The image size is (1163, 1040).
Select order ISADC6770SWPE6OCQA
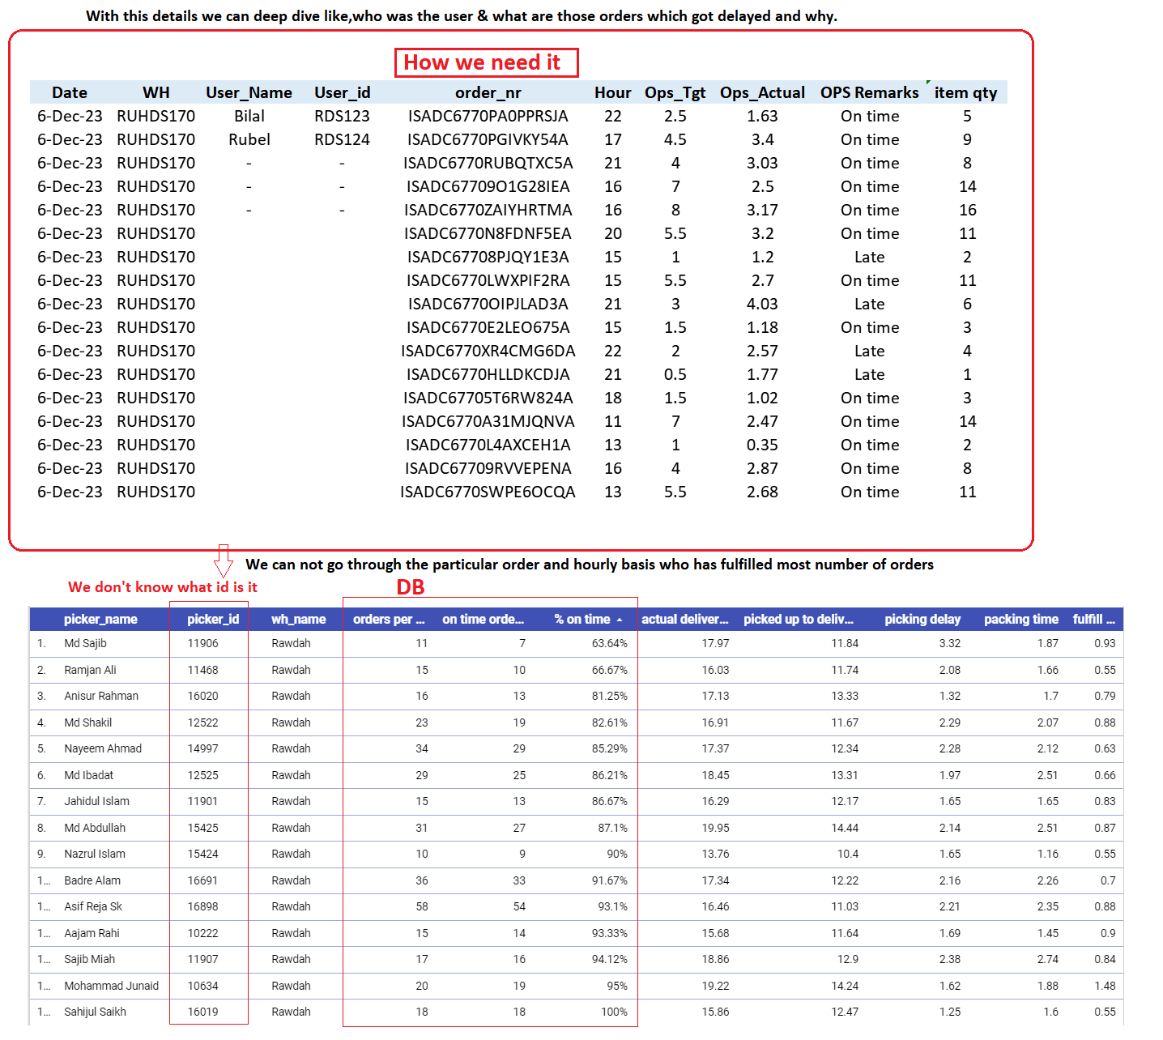488,492
